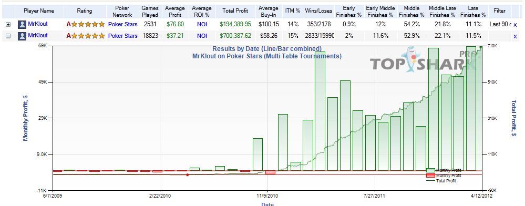Sort by Average ROI % column header
The height and width of the screenshot is (206, 525).
tap(202, 11)
